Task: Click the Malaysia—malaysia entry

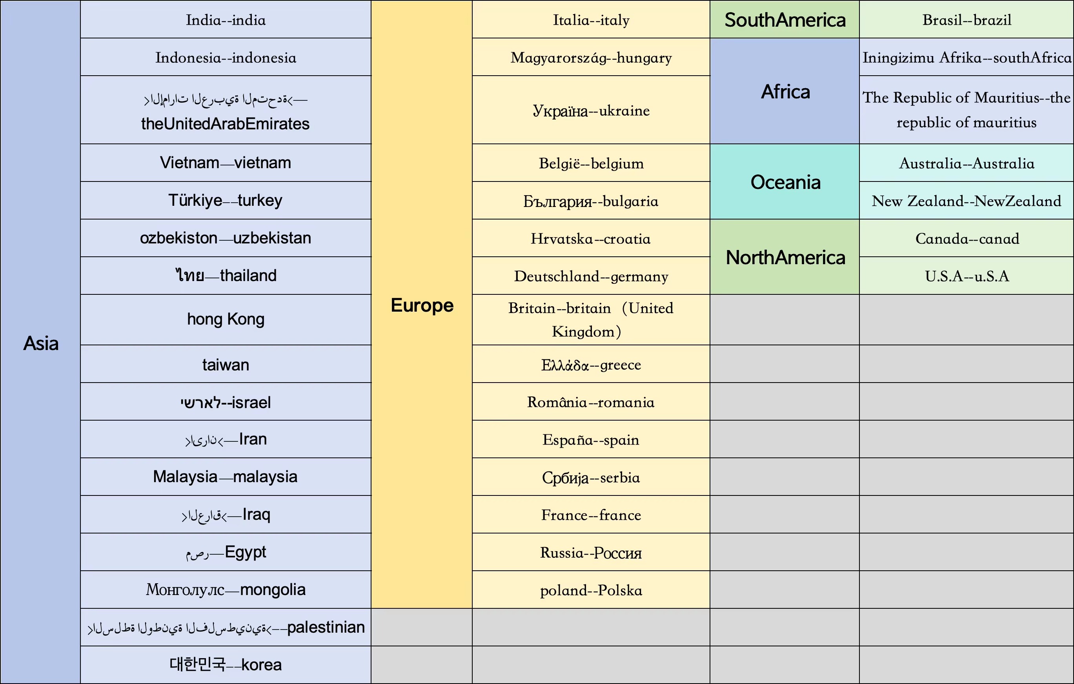Action: pos(226,477)
